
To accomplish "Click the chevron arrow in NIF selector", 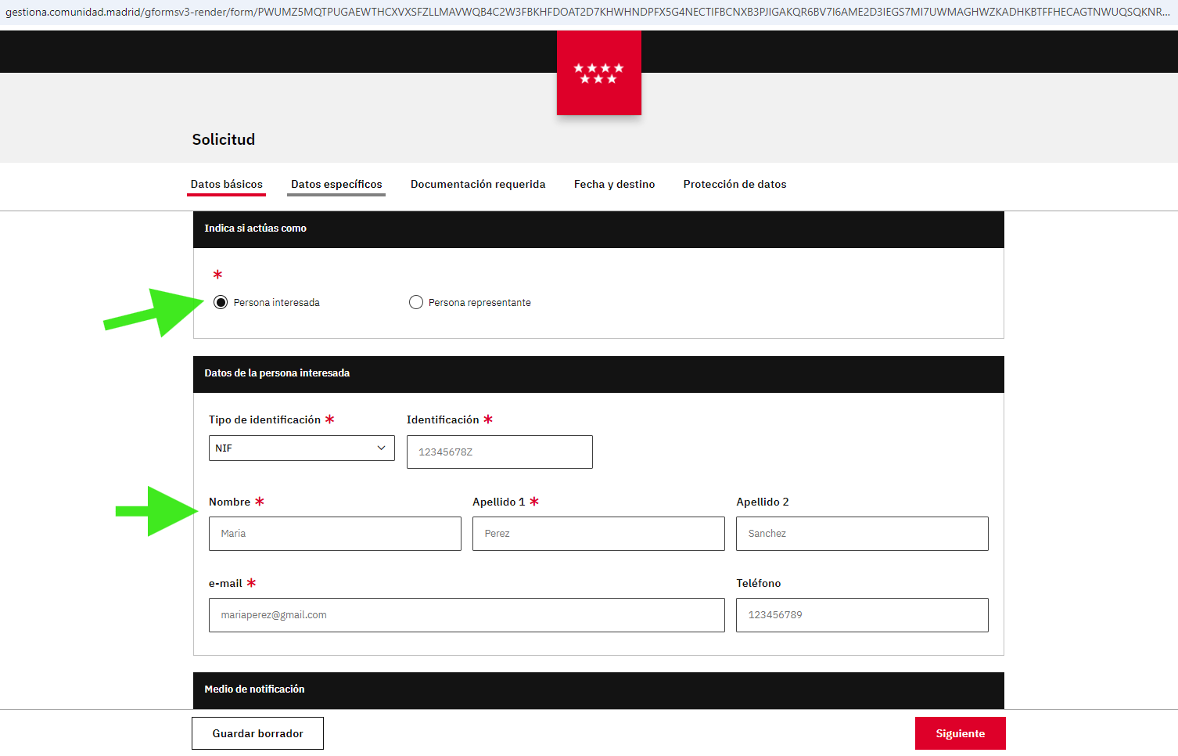I will (381, 448).
